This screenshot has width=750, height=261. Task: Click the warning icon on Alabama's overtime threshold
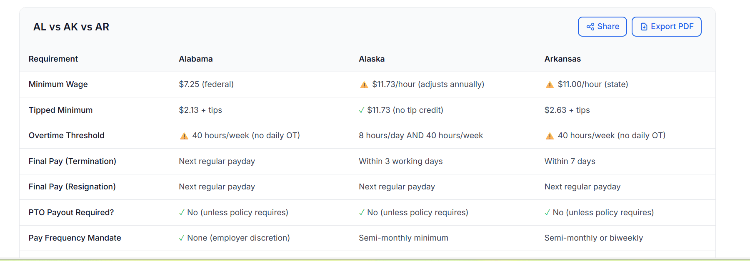click(x=183, y=135)
